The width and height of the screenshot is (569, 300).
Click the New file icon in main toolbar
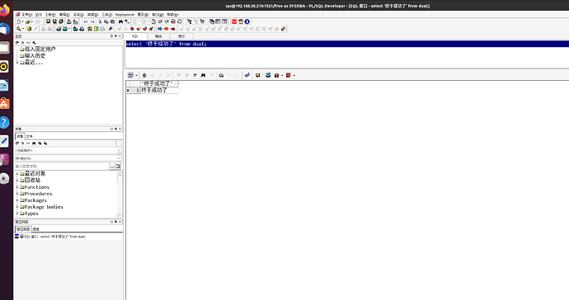[18, 21]
